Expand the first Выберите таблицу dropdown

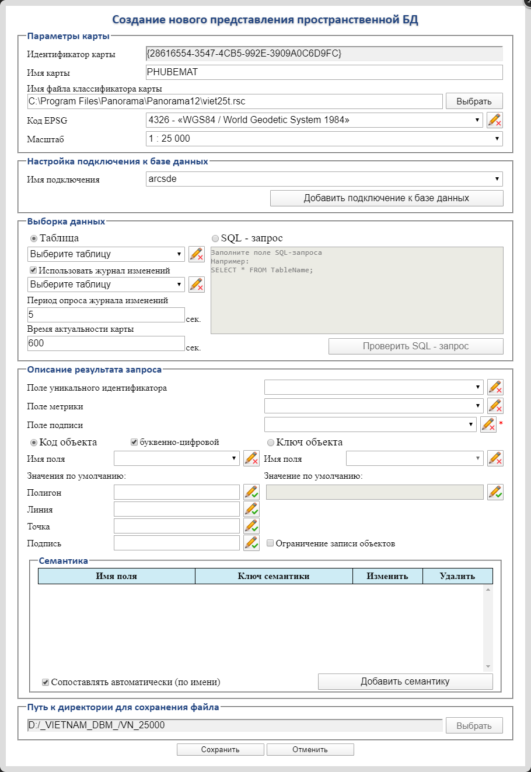point(106,254)
